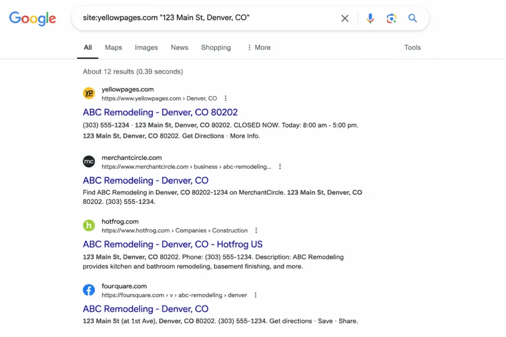Click the yellowpages.com URL breadcrumb
Screen dimensions: 506x337
pyautogui.click(x=159, y=98)
